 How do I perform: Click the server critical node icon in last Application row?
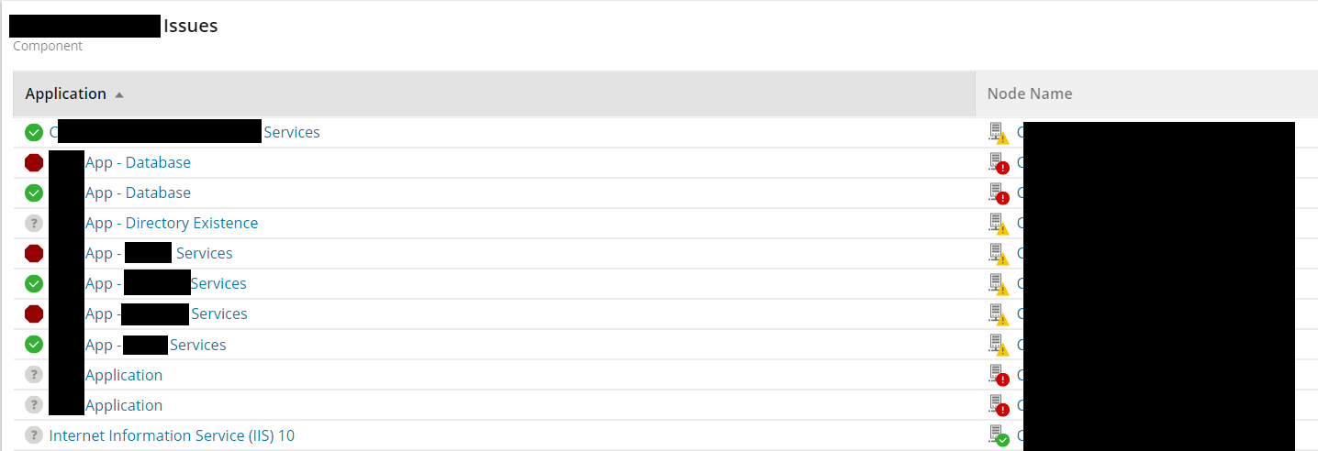point(998,405)
